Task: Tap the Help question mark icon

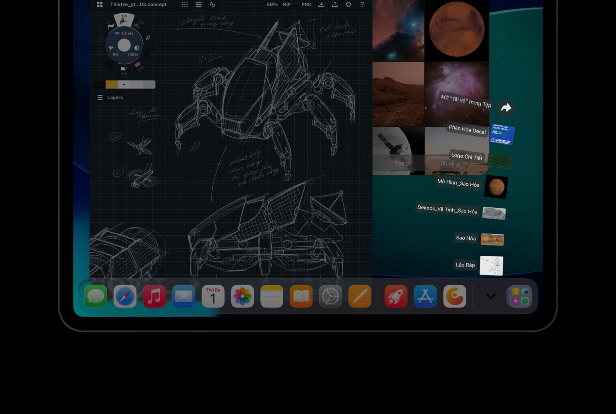Action: click(362, 5)
